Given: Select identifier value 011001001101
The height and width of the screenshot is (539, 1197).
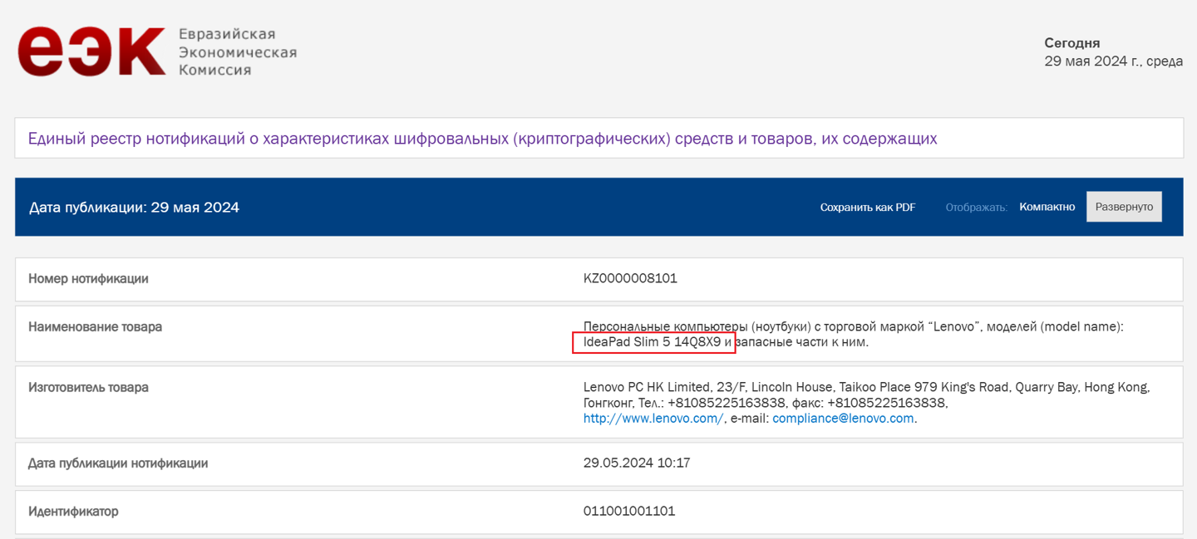Looking at the screenshot, I should point(629,512).
